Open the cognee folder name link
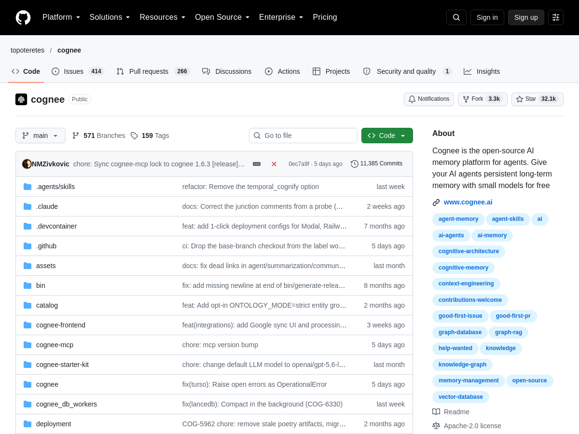The height and width of the screenshot is (434, 579). pyautogui.click(x=47, y=384)
